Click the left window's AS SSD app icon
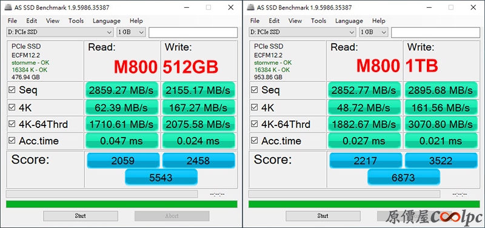 pos(8,8)
